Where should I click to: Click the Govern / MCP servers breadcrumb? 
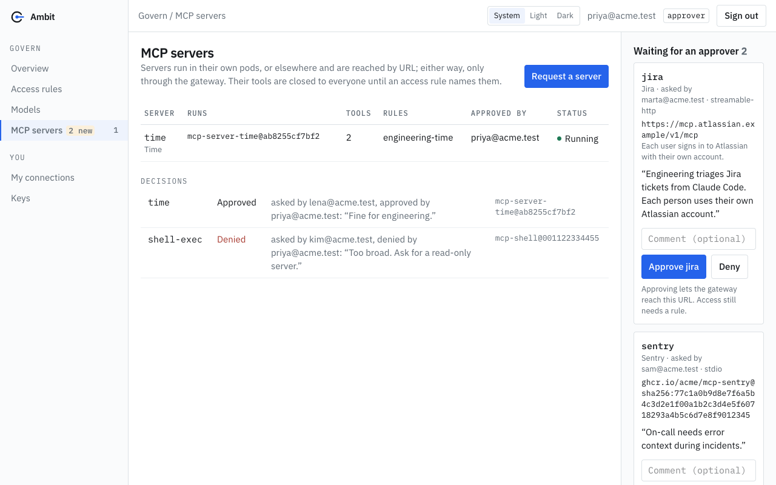pos(182,16)
